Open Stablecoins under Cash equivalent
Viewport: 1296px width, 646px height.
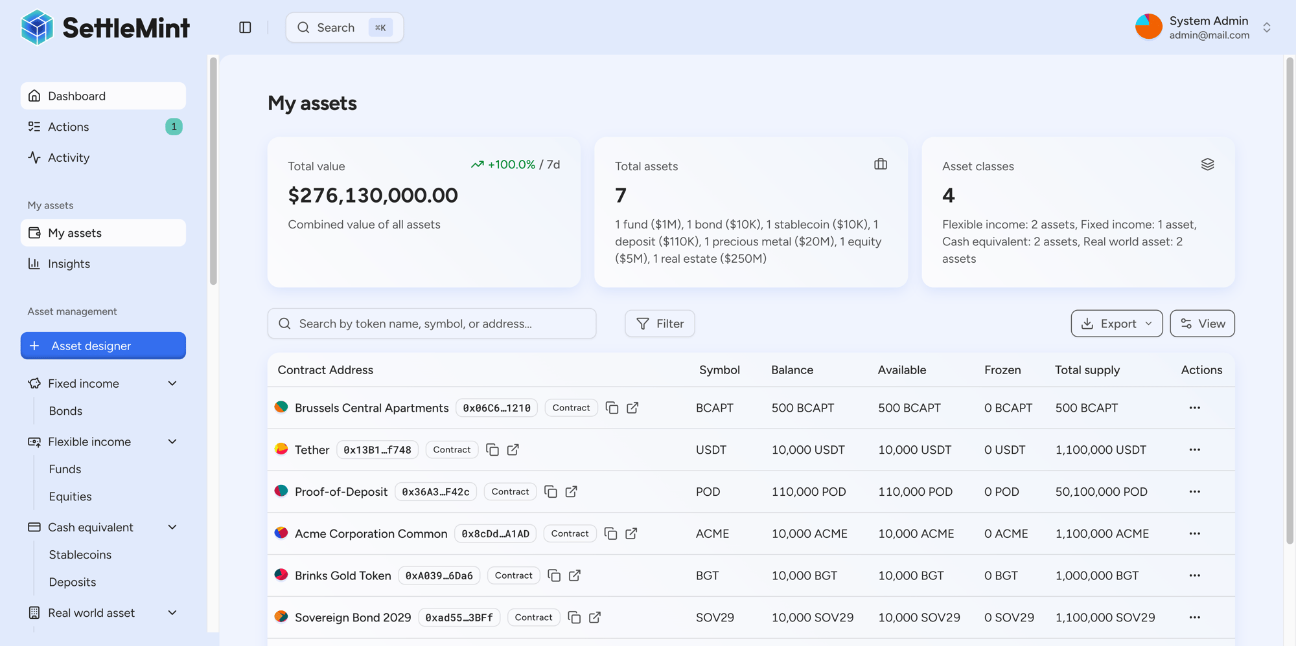coord(80,555)
